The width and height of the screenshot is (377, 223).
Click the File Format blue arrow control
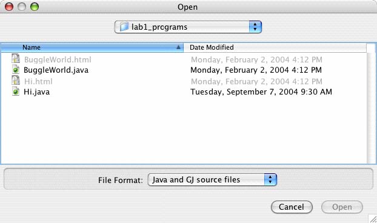pos(270,180)
